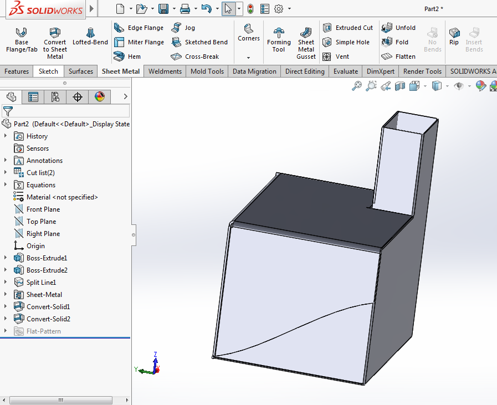Open the FeatureManager Design Tree tab
497x405 pixels.
11,96
